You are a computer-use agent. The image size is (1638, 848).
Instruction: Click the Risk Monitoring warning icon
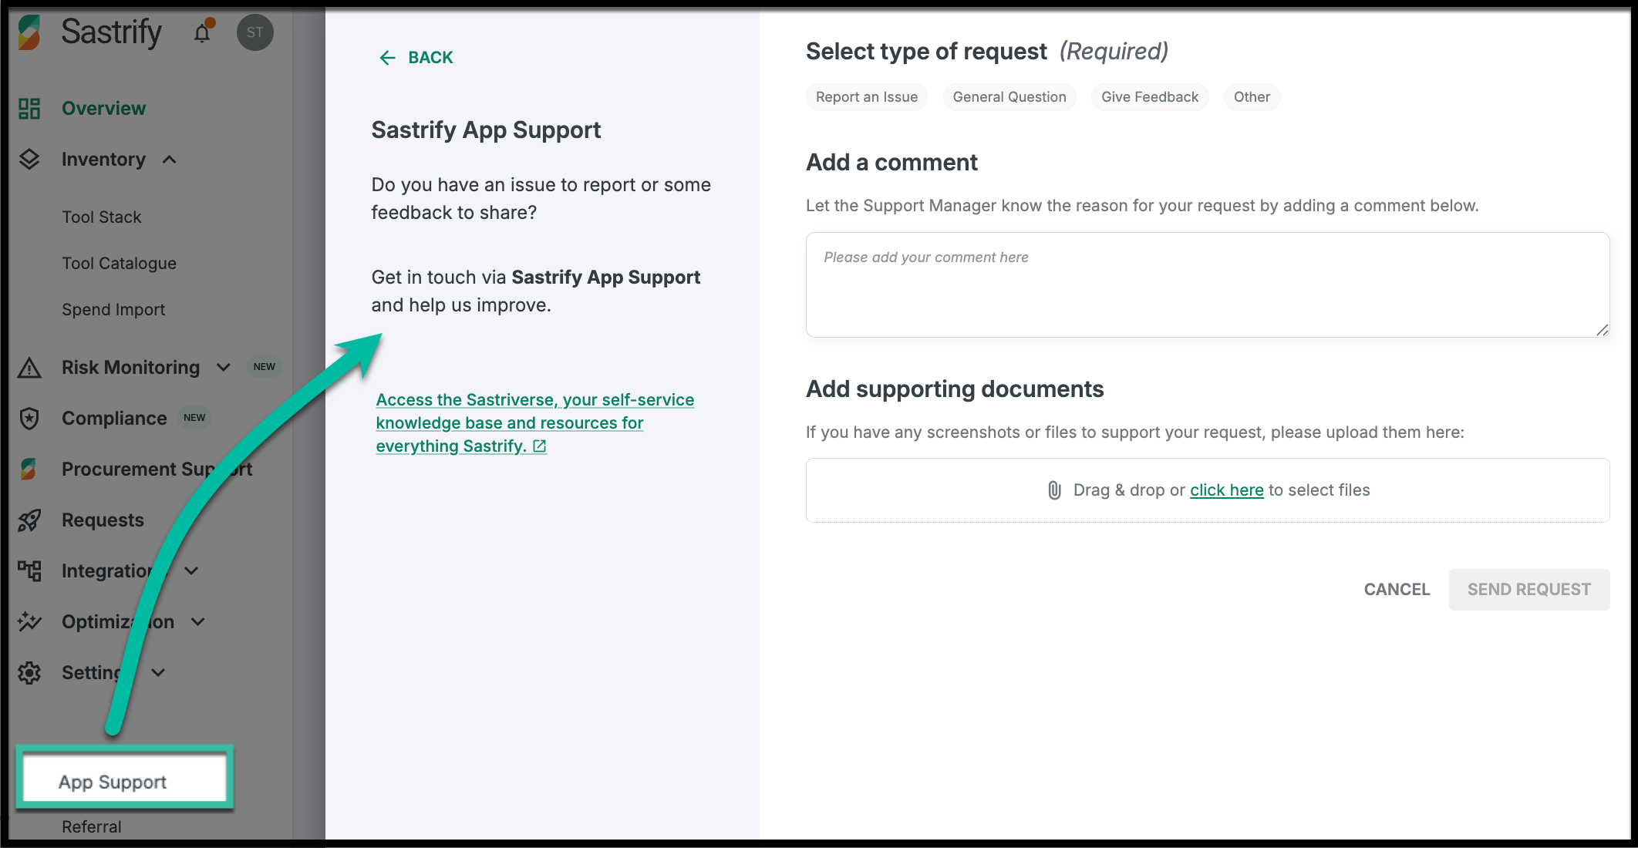tap(29, 368)
